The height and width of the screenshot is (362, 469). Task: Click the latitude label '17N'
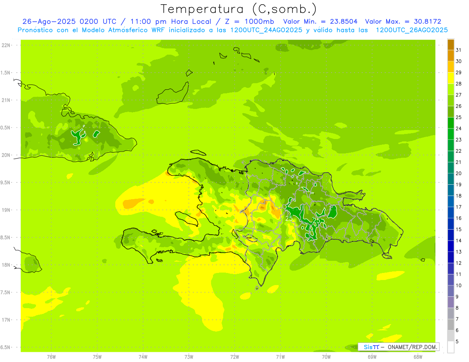(x=6, y=320)
